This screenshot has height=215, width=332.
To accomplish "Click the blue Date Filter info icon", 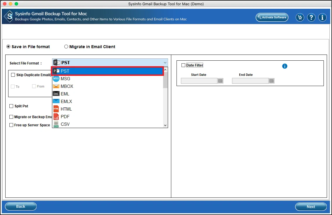I will 285,66.
